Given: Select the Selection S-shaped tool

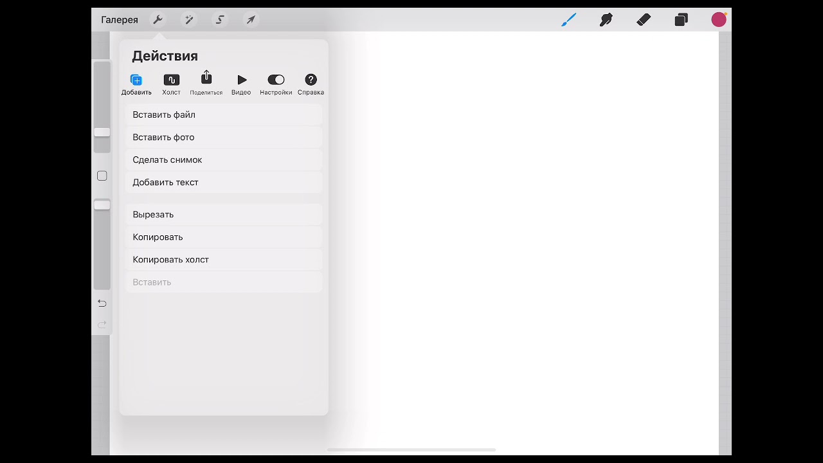Looking at the screenshot, I should click(220, 20).
